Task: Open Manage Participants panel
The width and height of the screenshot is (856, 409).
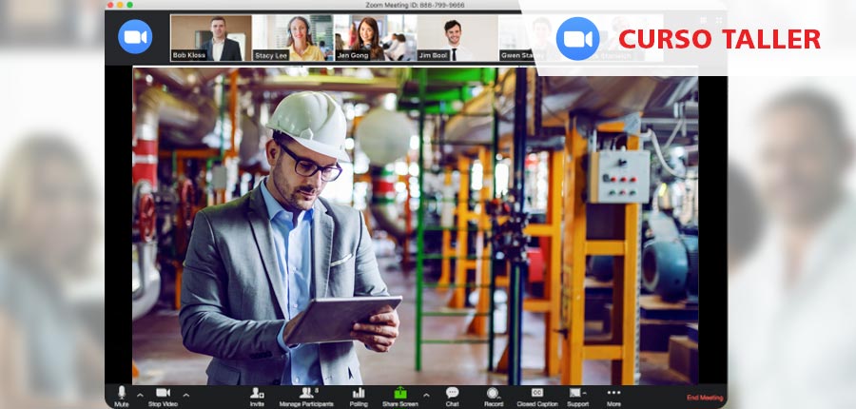Action: 307,394
